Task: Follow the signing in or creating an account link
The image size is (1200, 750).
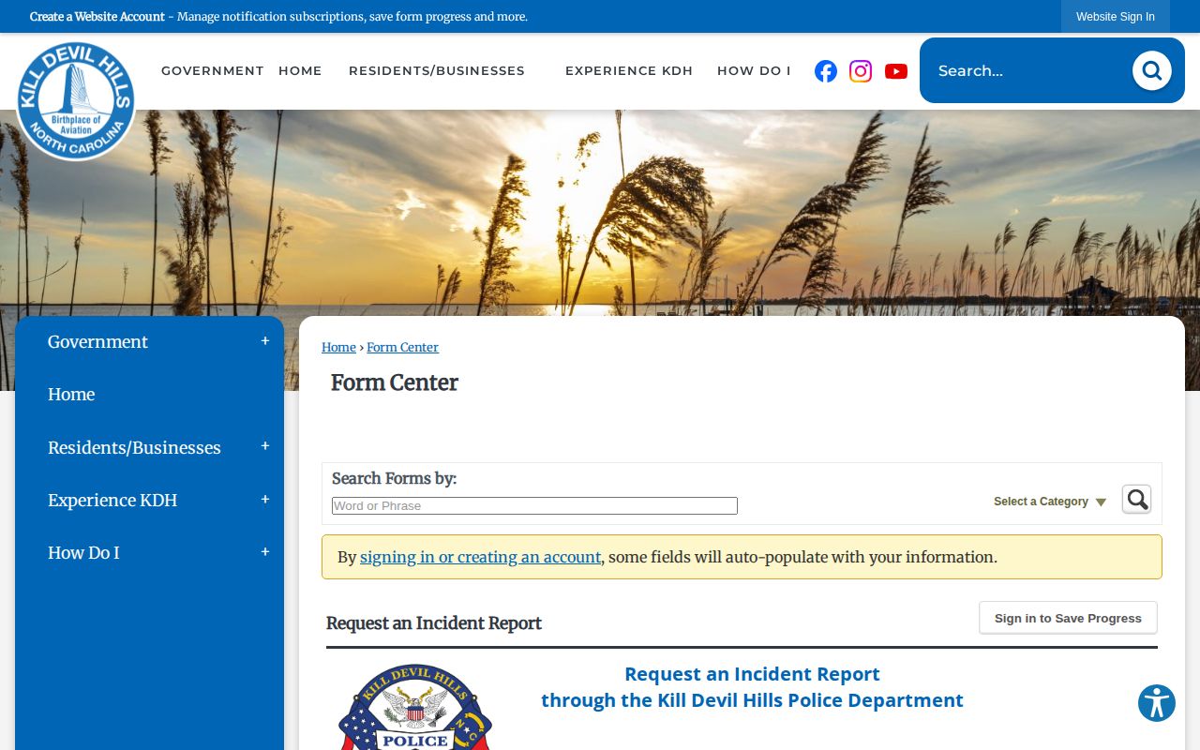Action: click(x=480, y=557)
